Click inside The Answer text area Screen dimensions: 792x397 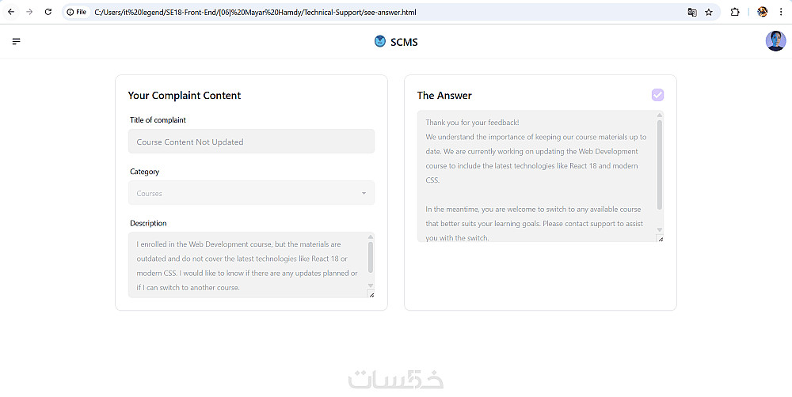pos(535,176)
